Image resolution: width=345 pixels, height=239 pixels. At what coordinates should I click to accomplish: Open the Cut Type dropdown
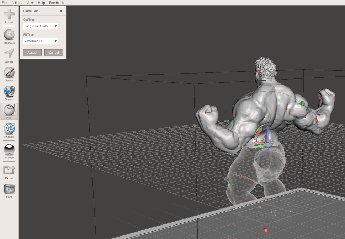click(x=40, y=26)
